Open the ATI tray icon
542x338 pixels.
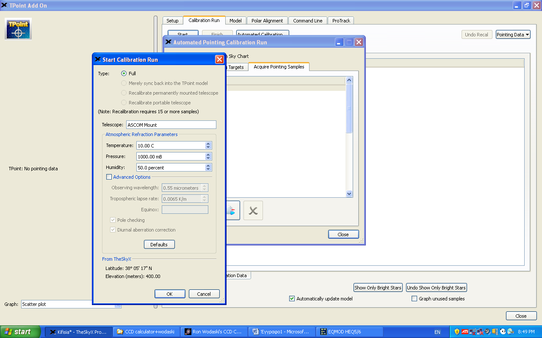(465, 332)
